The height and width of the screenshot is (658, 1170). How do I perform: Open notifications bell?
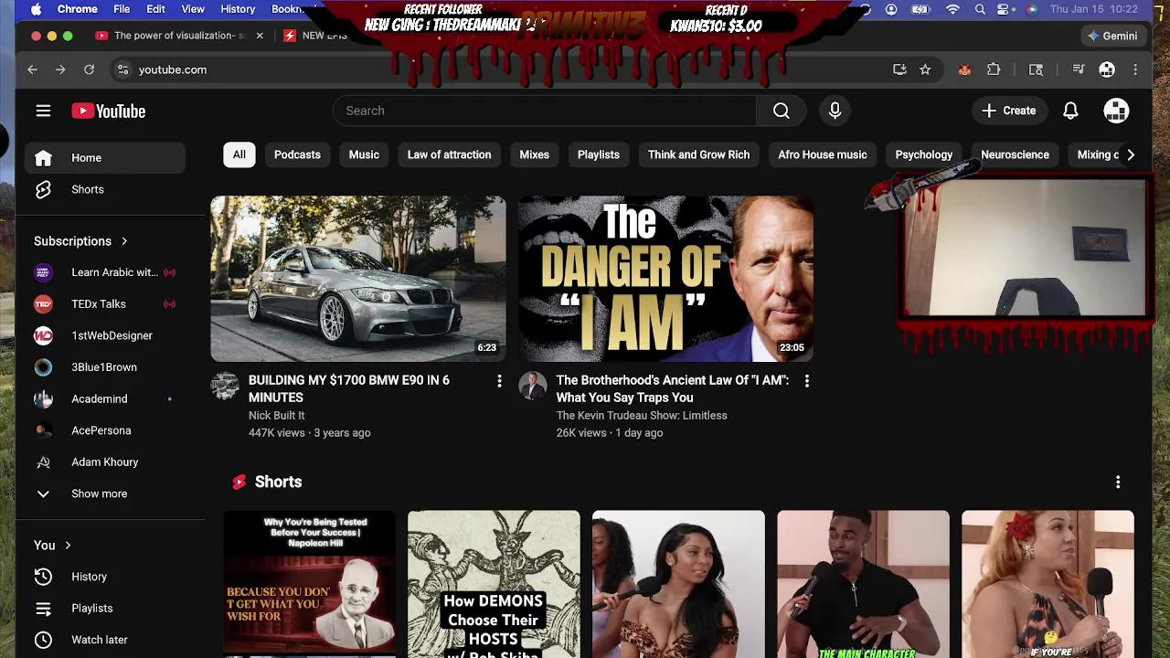[x=1070, y=111]
